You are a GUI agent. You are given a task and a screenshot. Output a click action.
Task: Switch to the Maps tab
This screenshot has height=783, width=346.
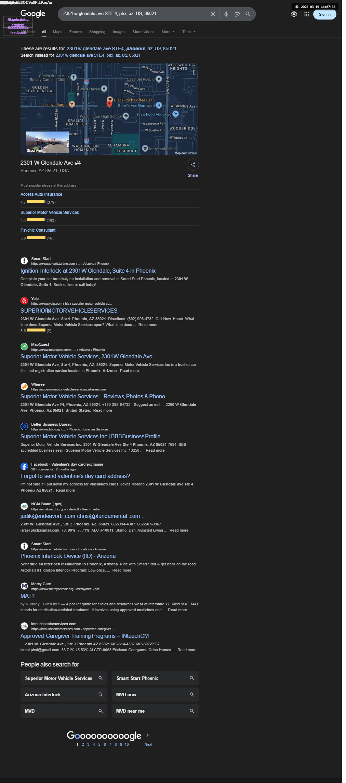coord(58,32)
